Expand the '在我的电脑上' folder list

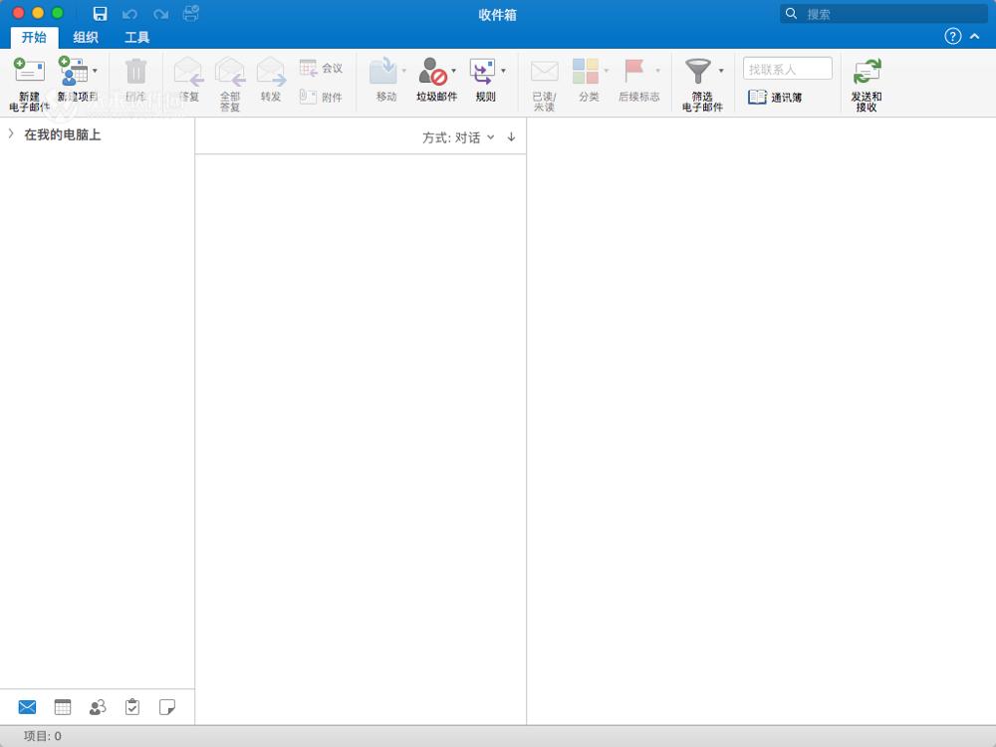pyautogui.click(x=10, y=133)
